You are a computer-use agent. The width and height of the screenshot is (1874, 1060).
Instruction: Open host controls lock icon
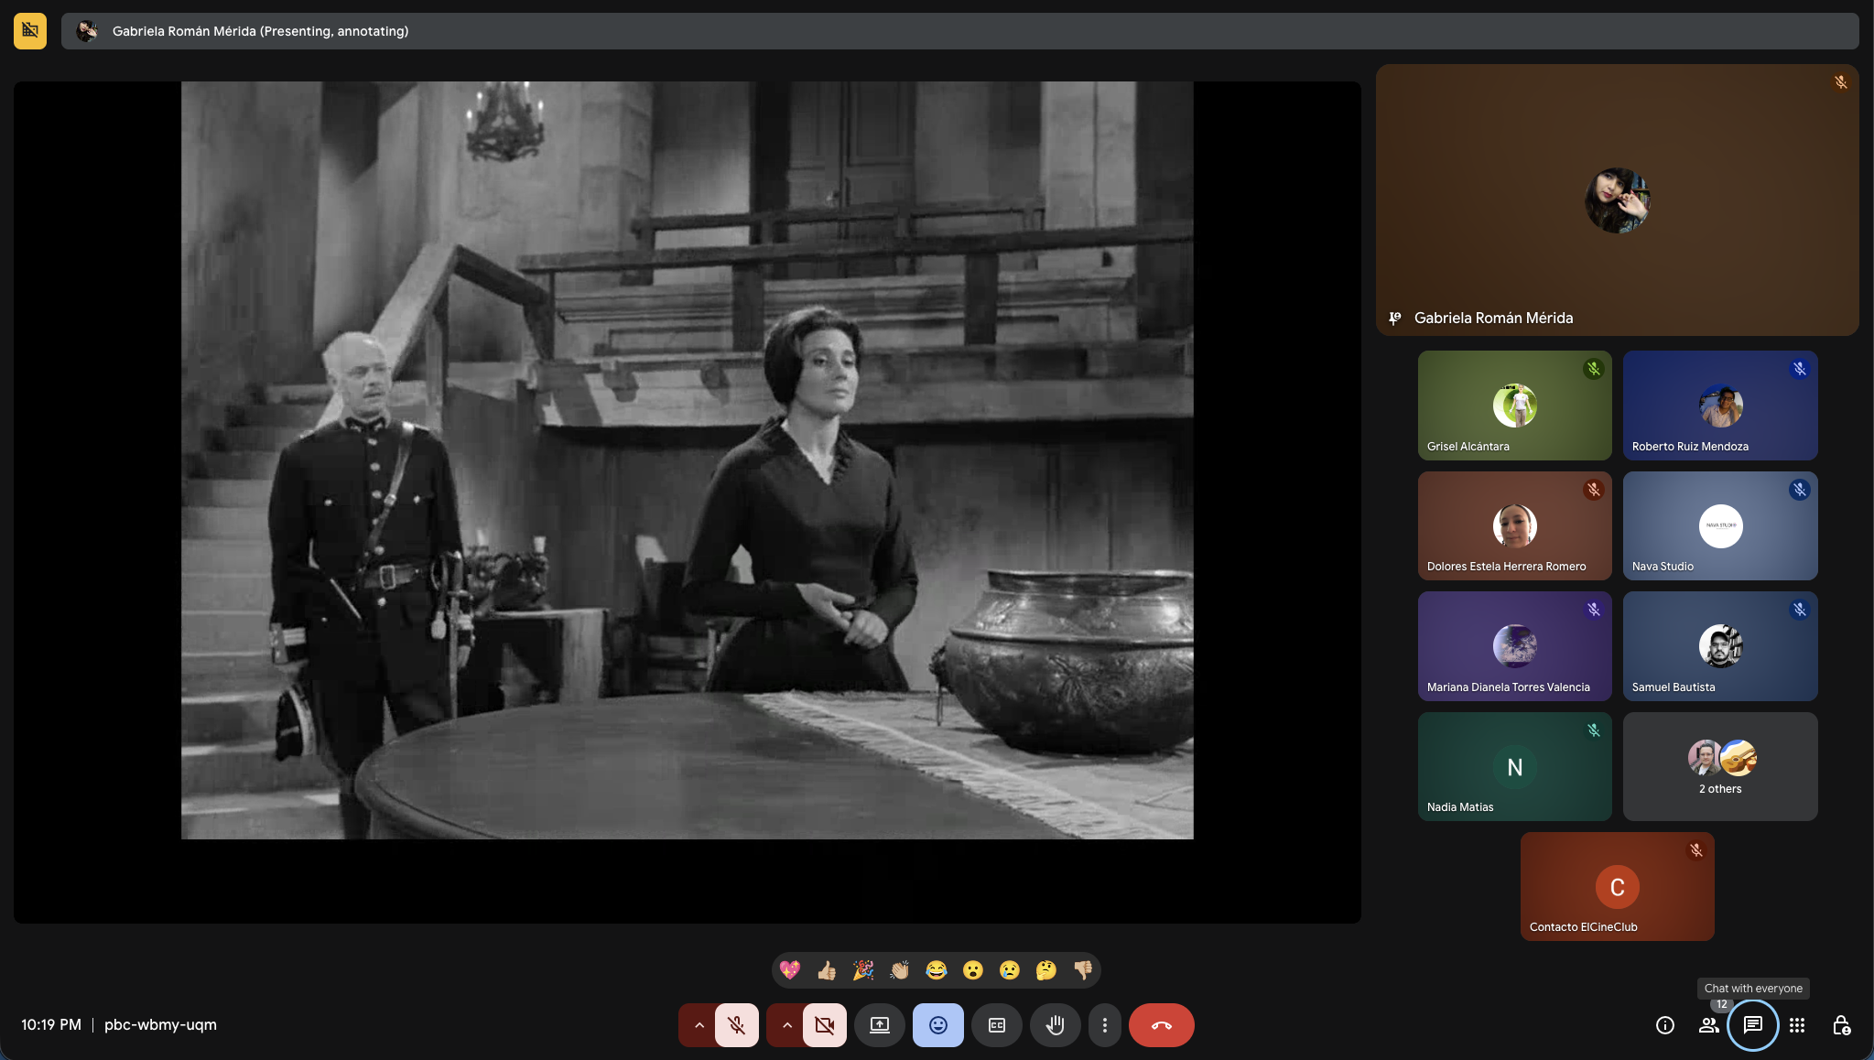pos(1841,1025)
